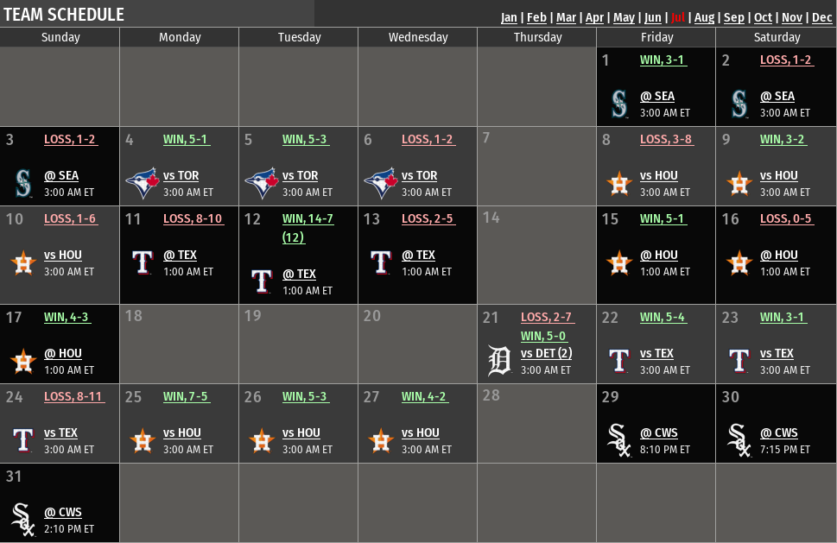Switch to the Jun month tab

click(652, 17)
